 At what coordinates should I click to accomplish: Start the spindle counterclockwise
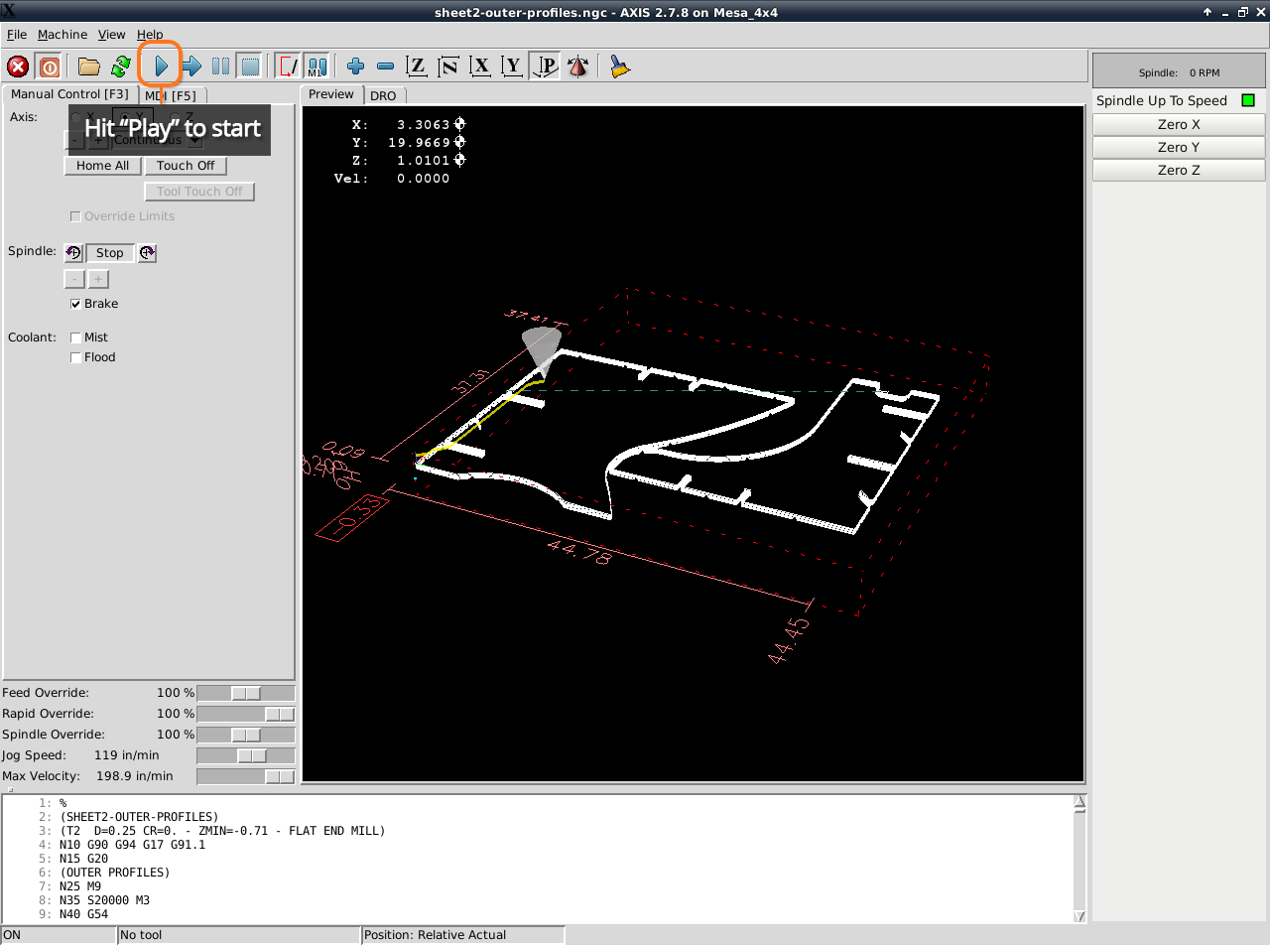[73, 253]
